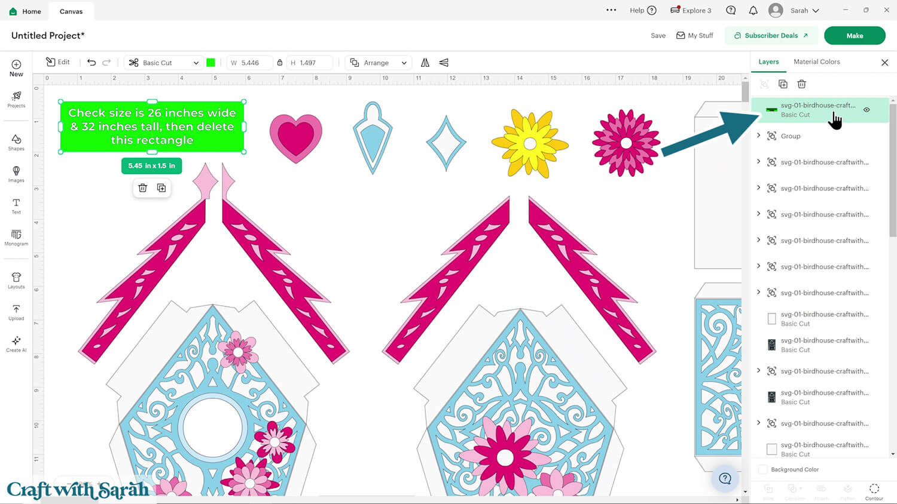Delete the rectangle using canvas trash icon
The height and width of the screenshot is (504, 897).
[x=142, y=188]
